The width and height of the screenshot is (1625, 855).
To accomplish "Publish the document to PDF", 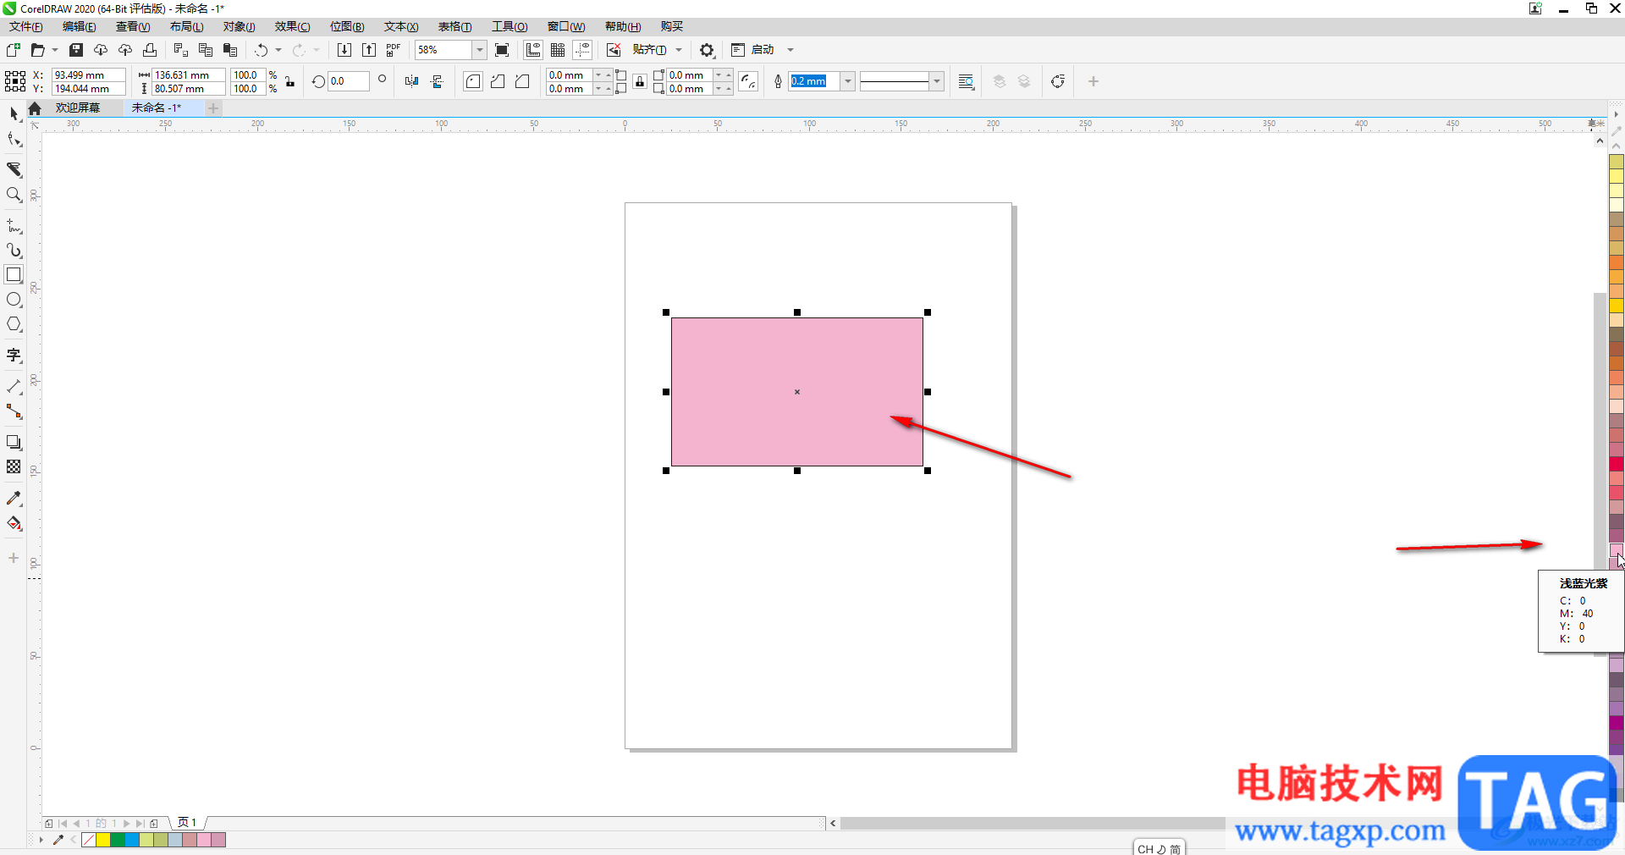I will point(394,50).
